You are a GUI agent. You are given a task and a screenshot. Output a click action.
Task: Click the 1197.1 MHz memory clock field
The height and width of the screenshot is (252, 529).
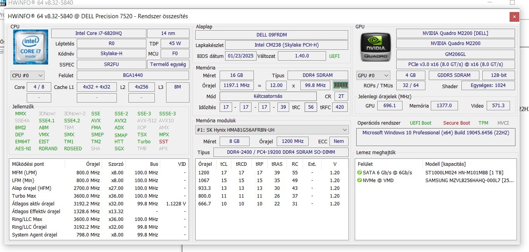[x=237, y=85]
